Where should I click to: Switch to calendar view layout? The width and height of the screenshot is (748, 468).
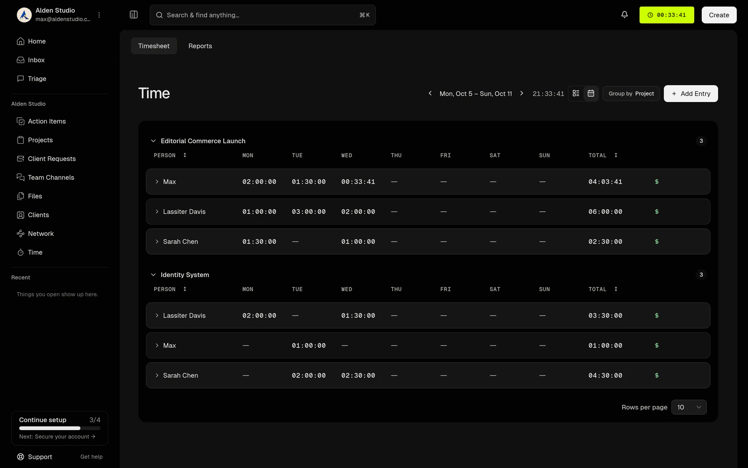[591, 94]
